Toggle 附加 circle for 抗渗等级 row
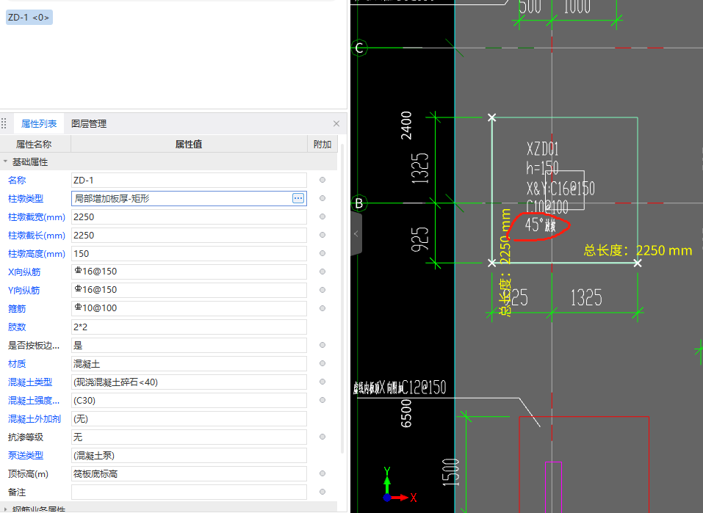The width and height of the screenshot is (703, 513). pyautogui.click(x=322, y=437)
